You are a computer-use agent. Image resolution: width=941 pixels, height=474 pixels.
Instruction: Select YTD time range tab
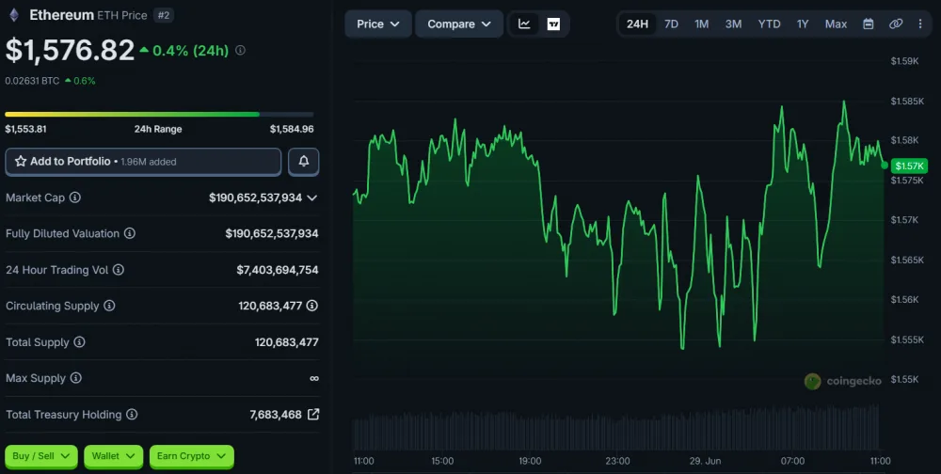(x=769, y=24)
